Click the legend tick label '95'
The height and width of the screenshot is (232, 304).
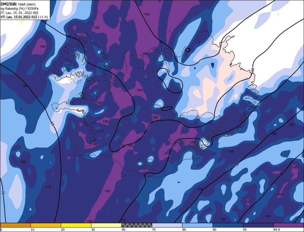(245, 230)
